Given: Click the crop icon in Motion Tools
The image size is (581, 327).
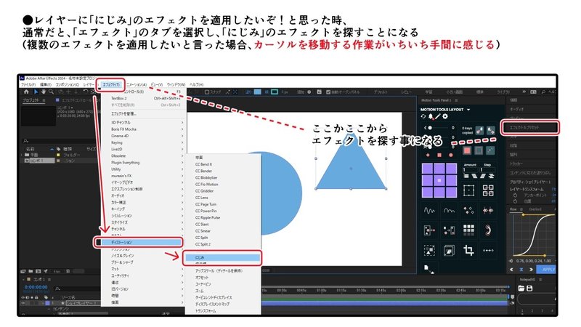Looking at the screenshot, I should [468, 250].
